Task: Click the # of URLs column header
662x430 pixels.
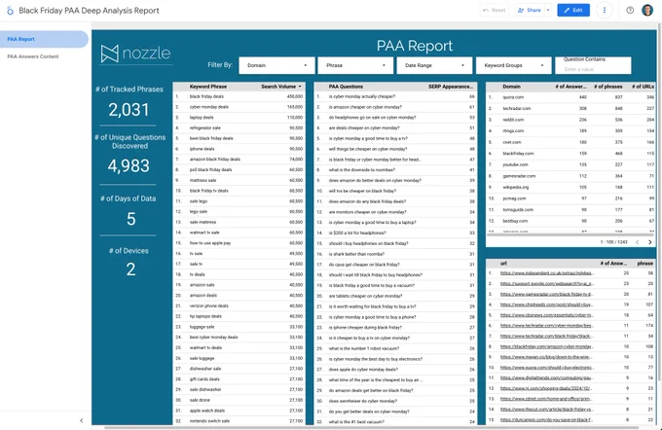Action: coord(643,87)
